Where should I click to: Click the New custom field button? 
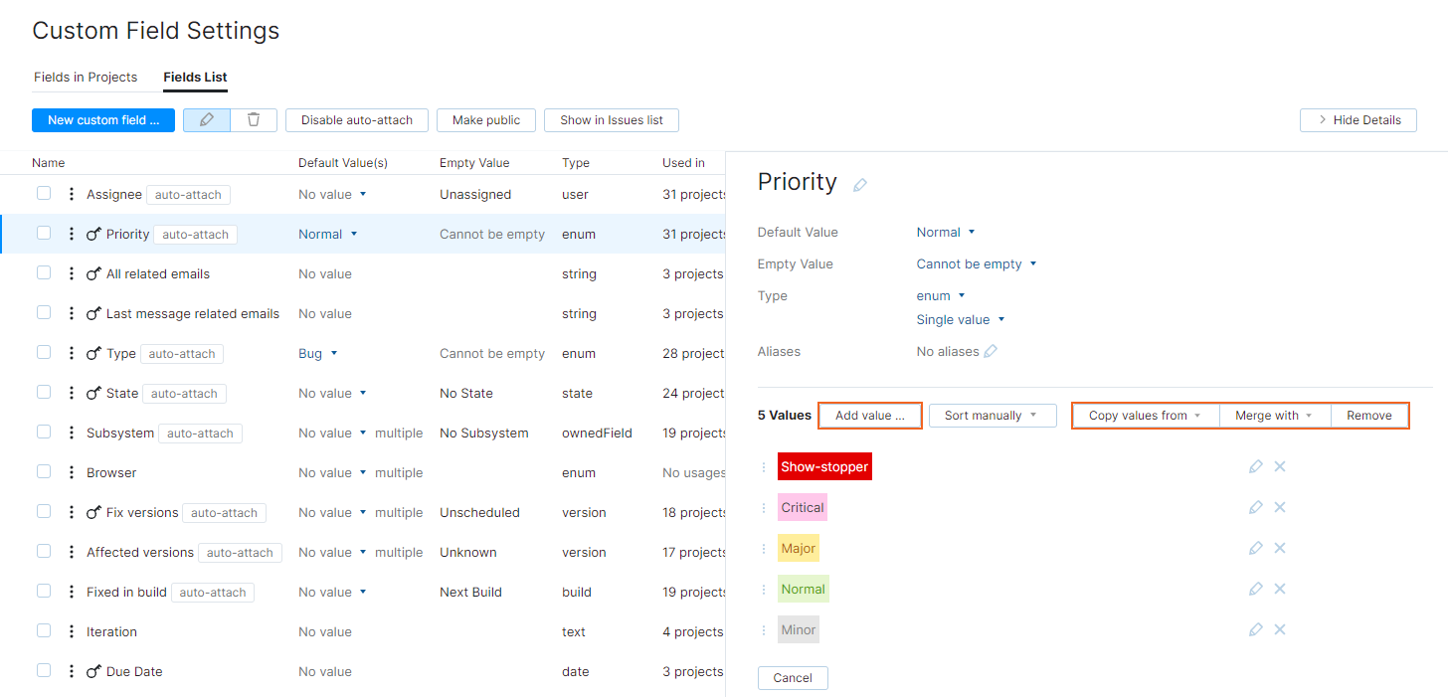click(x=103, y=120)
